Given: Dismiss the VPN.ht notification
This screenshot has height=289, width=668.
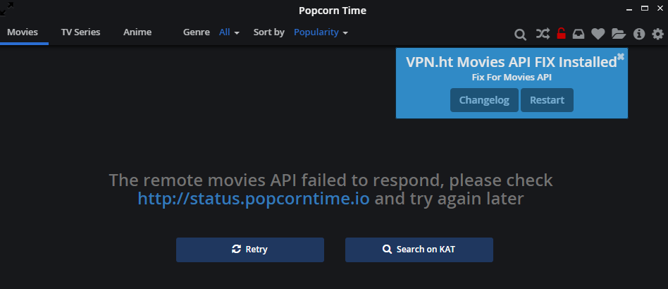Looking at the screenshot, I should [x=621, y=56].
